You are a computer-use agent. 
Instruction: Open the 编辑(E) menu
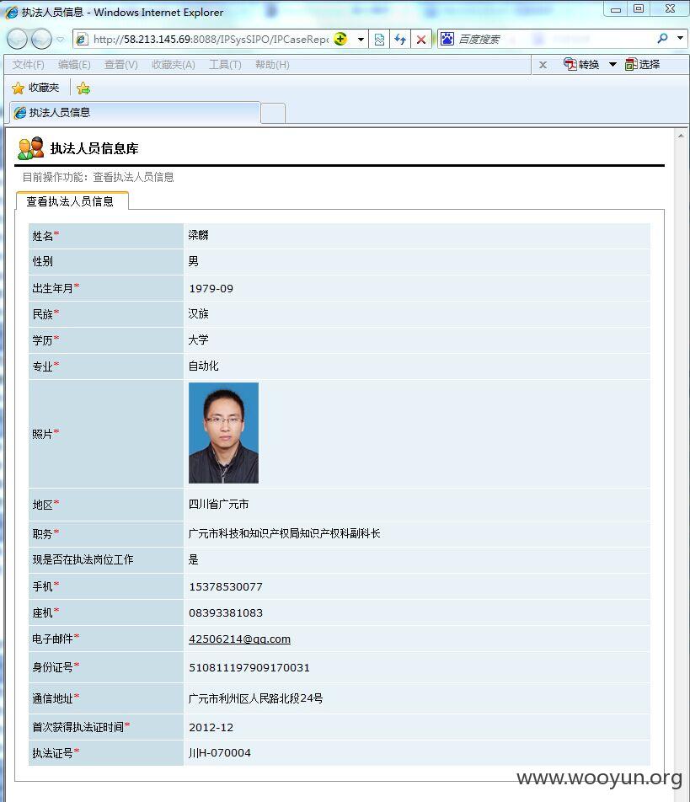click(74, 65)
